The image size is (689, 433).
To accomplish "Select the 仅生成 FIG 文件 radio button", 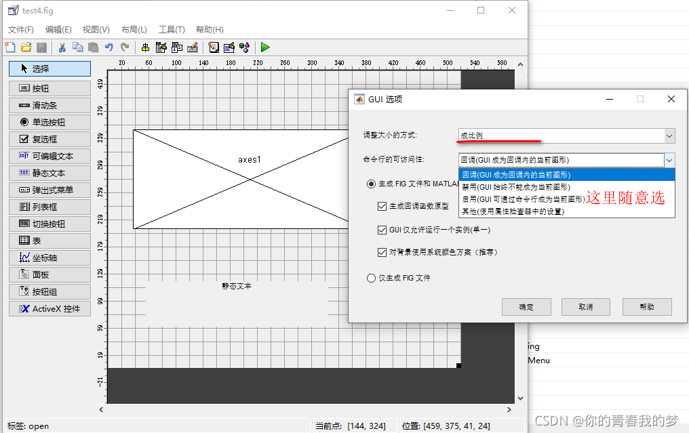I will pyautogui.click(x=371, y=278).
